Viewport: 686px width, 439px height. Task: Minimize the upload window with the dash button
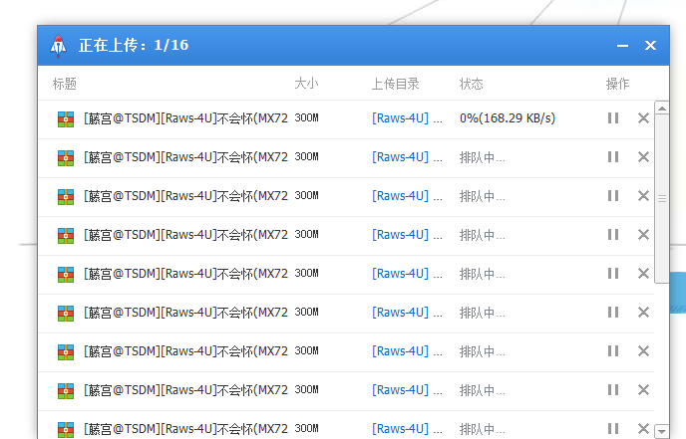(622, 46)
